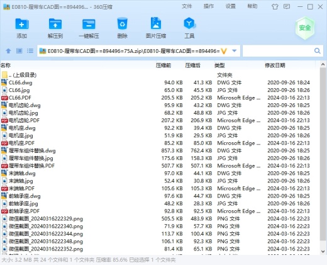
Task: Expand the address path dropdown arrow
Action: pos(235,51)
